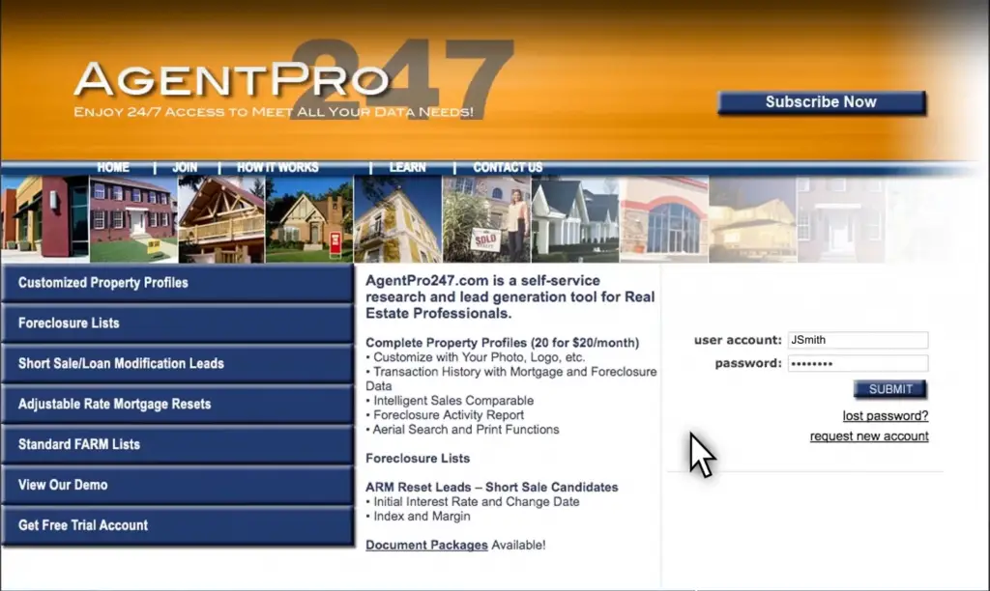Select the colonial brick house photo
The image size is (990, 591).
click(x=133, y=219)
